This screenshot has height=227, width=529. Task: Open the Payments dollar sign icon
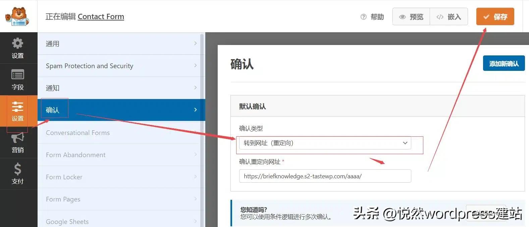click(x=18, y=174)
